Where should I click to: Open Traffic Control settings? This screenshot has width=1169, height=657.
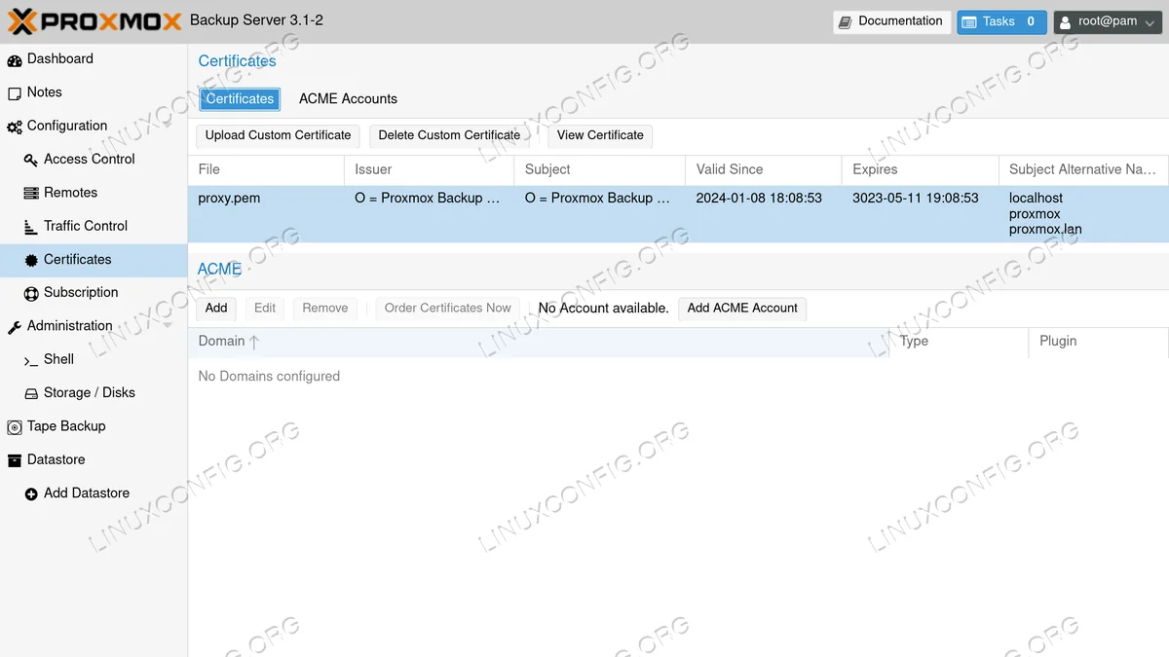86,226
